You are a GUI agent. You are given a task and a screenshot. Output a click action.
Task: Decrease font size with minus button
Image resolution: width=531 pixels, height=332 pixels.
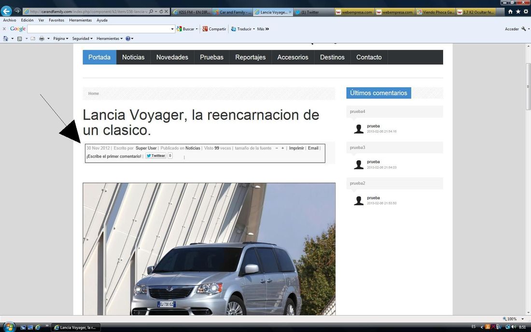pyautogui.click(x=277, y=148)
